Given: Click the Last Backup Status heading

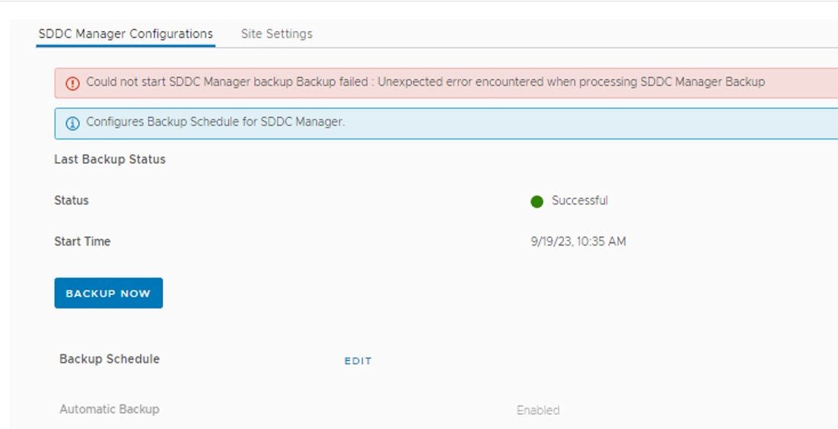Looking at the screenshot, I should point(110,159).
